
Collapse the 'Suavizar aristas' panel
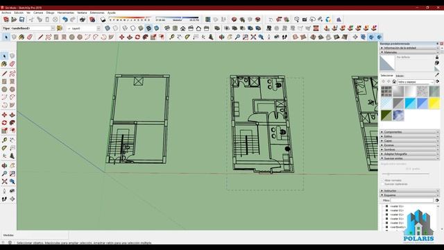(x=409, y=158)
